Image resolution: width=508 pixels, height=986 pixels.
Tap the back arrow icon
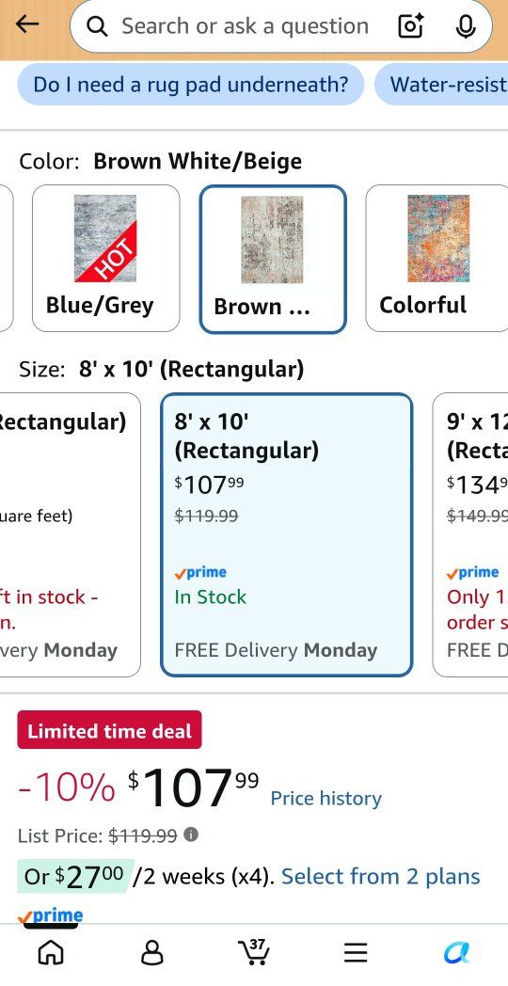tap(27, 25)
